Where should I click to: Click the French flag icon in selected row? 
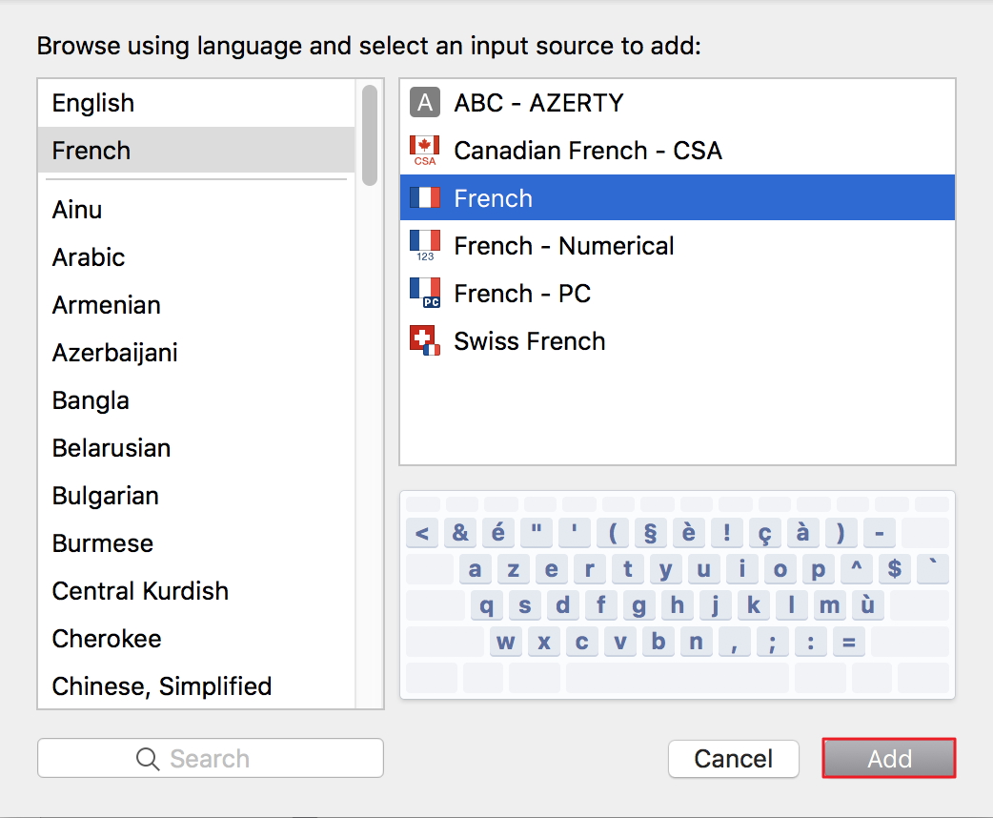pos(424,197)
